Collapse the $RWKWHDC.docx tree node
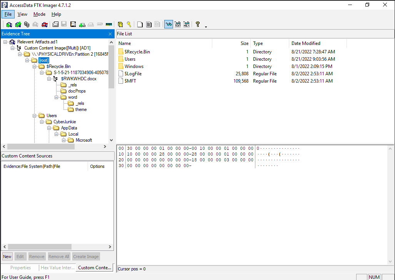 pyautogui.click(x=49, y=79)
